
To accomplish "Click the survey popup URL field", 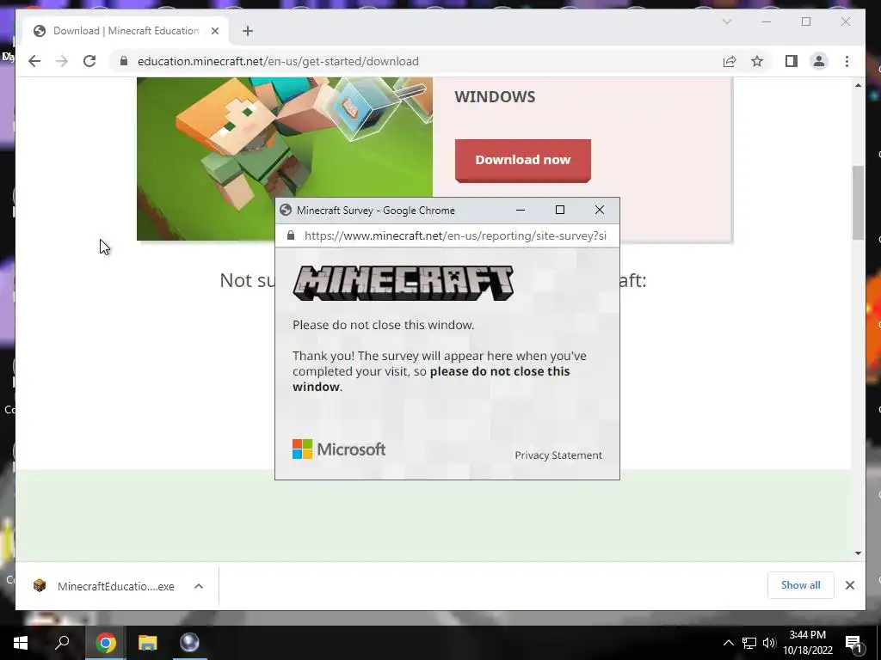I will [x=455, y=235].
